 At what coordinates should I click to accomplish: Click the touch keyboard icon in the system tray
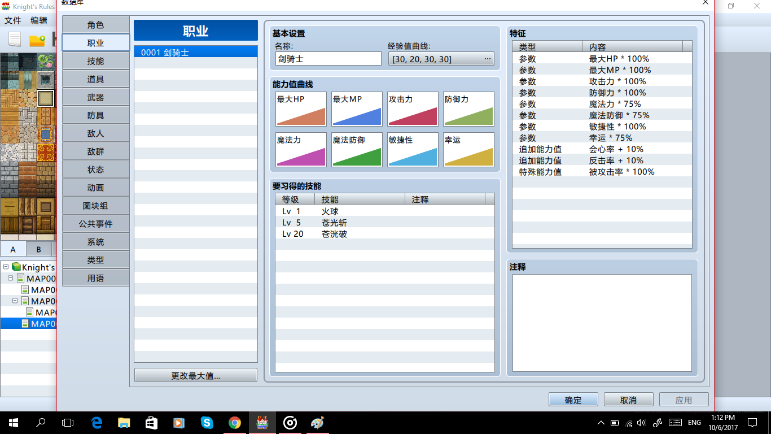pos(674,423)
